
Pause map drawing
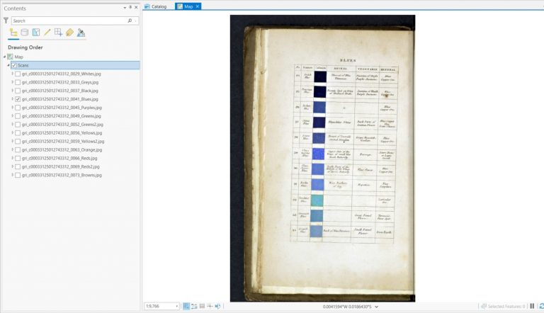tap(532, 306)
